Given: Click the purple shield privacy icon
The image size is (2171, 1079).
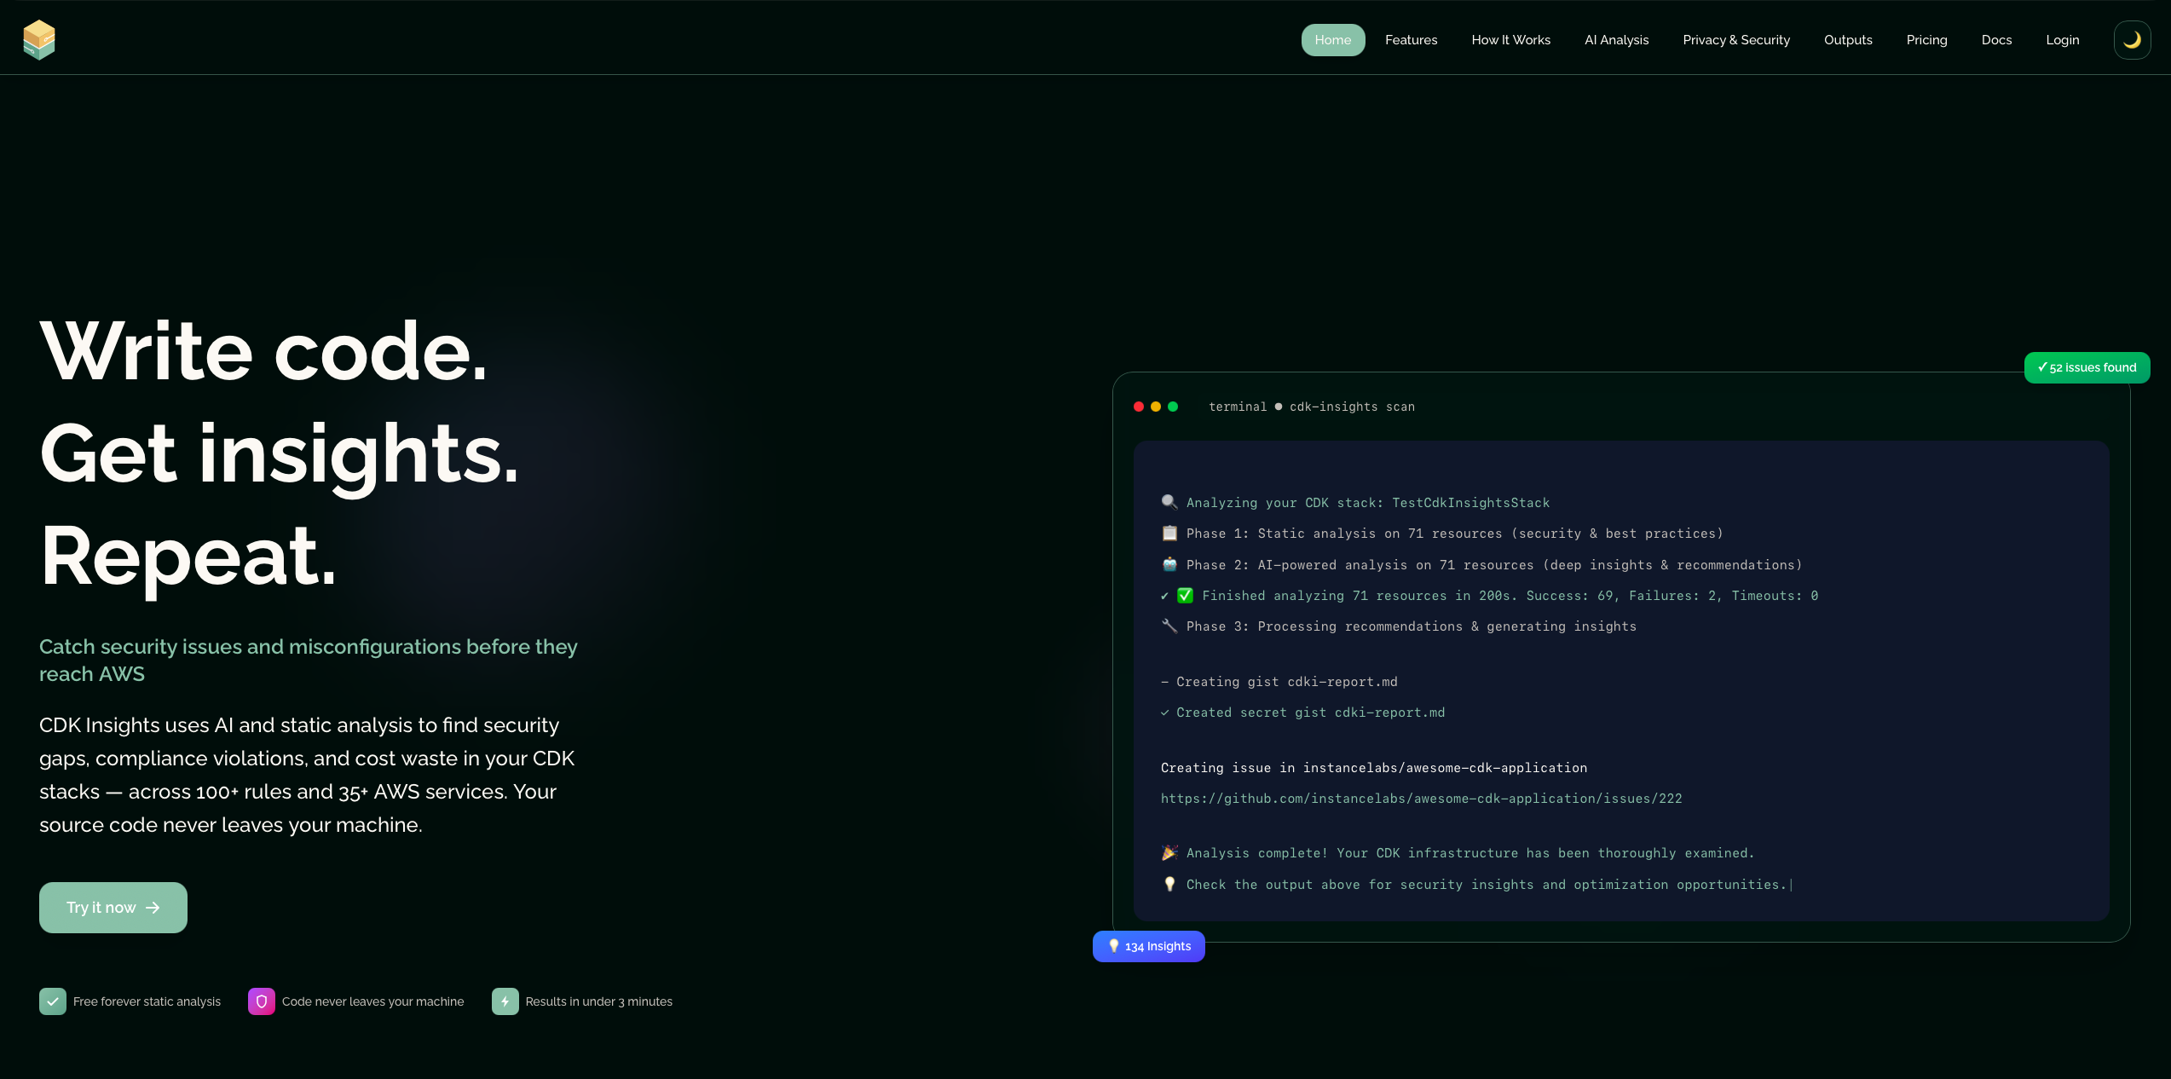Looking at the screenshot, I should (x=262, y=1001).
